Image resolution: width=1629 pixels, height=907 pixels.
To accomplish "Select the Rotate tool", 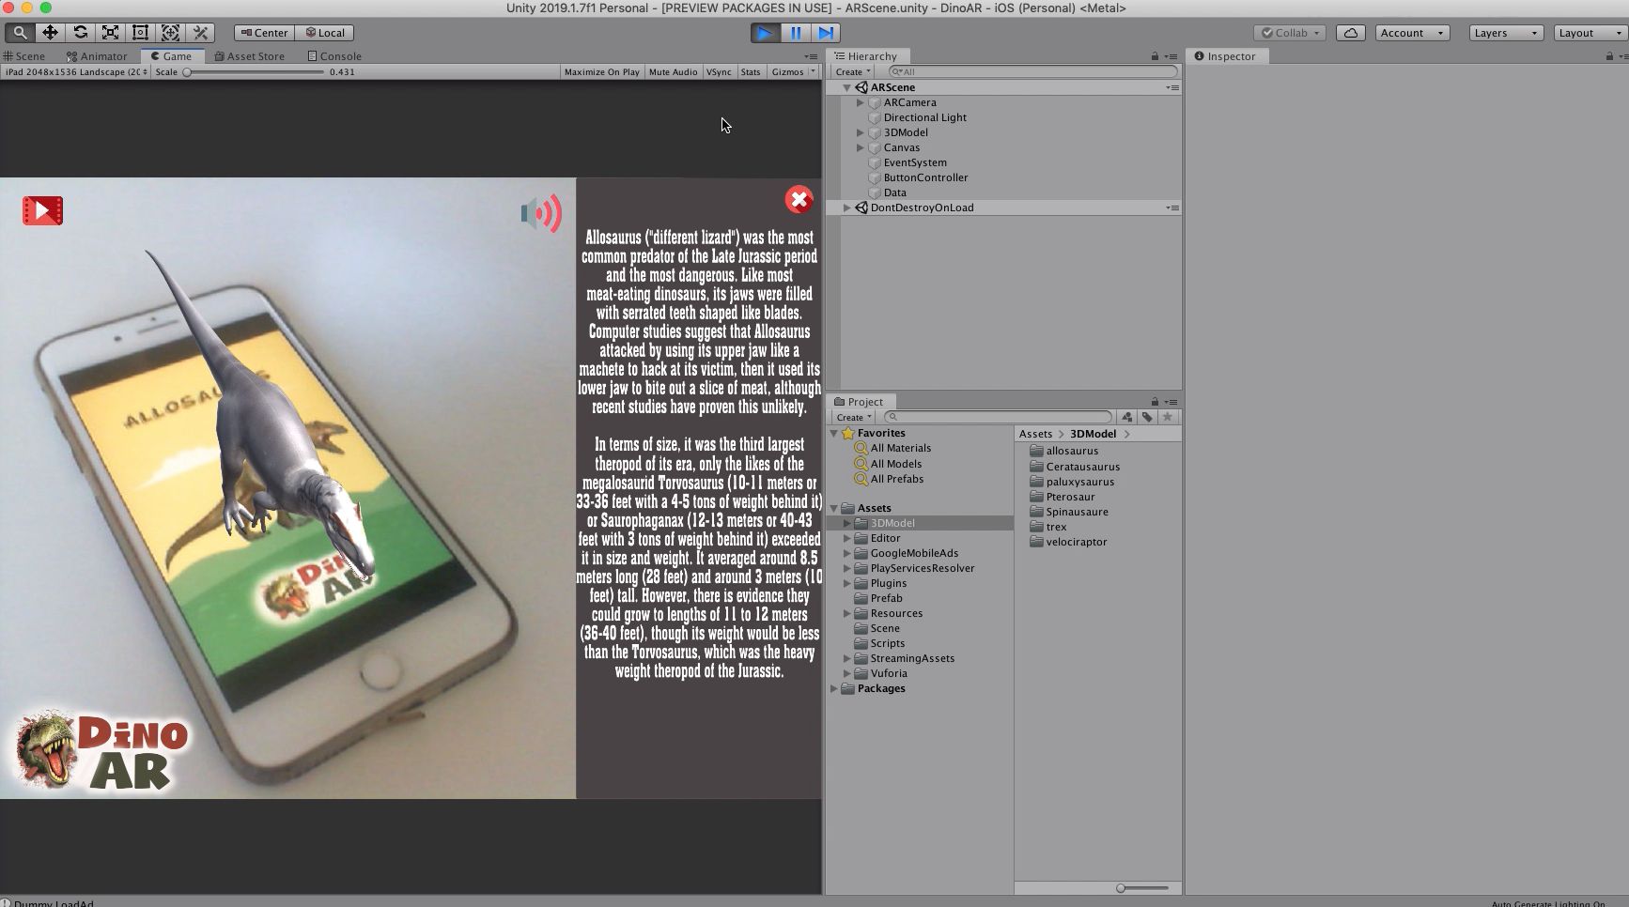I will (80, 32).
